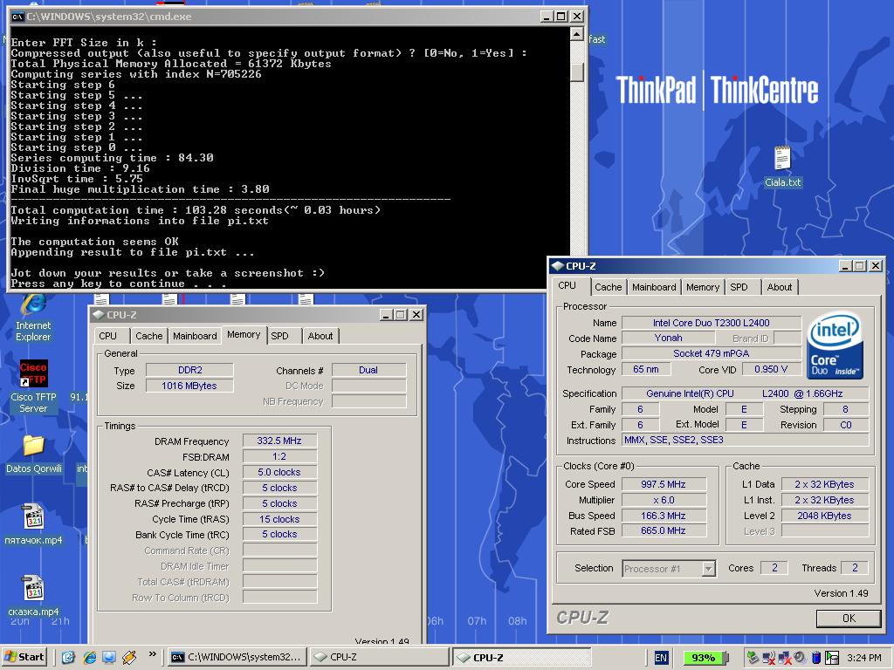Screen dimensions: 894x670
Task: Click the last tray icon before the clock
Action: tap(832, 658)
